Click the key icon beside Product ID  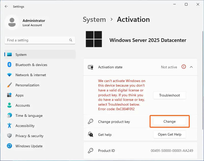(91, 151)
